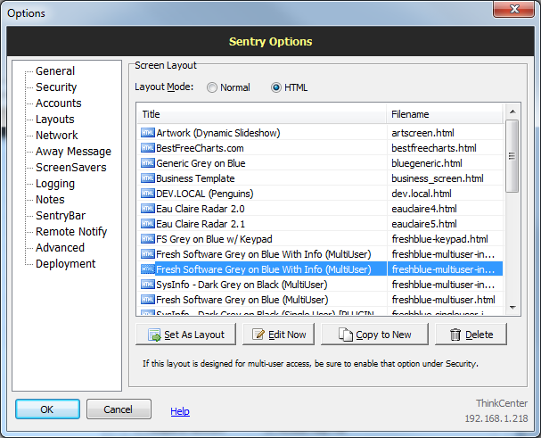Click the trash can icon on Delete
Viewport: 541px width, 438px height.
coord(455,335)
